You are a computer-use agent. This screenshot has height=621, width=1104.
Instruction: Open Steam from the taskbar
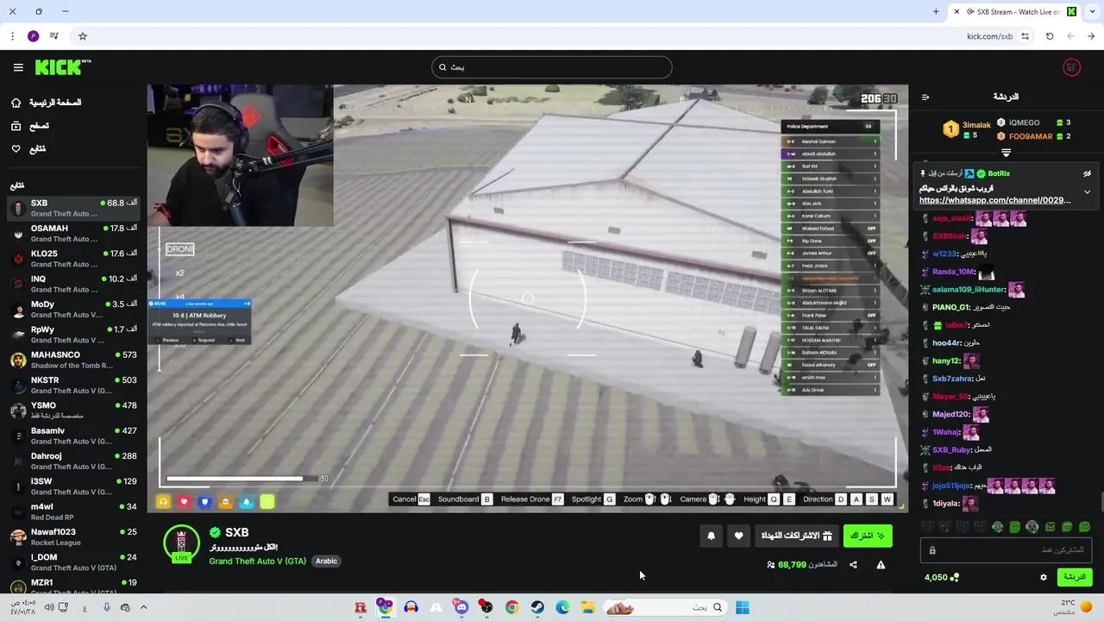point(537,607)
